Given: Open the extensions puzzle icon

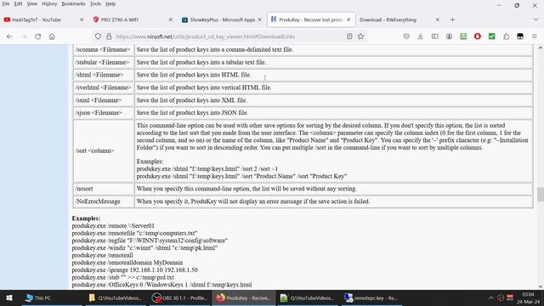Looking at the screenshot, I should (x=507, y=37).
